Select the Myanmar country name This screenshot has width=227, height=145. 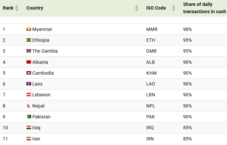[42, 29]
